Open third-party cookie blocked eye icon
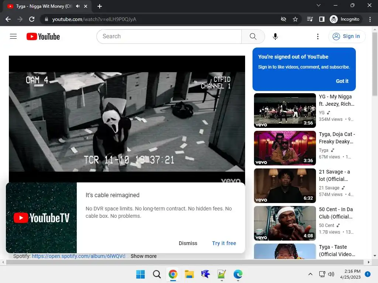Viewport: 378px width, 283px height. pos(283,19)
